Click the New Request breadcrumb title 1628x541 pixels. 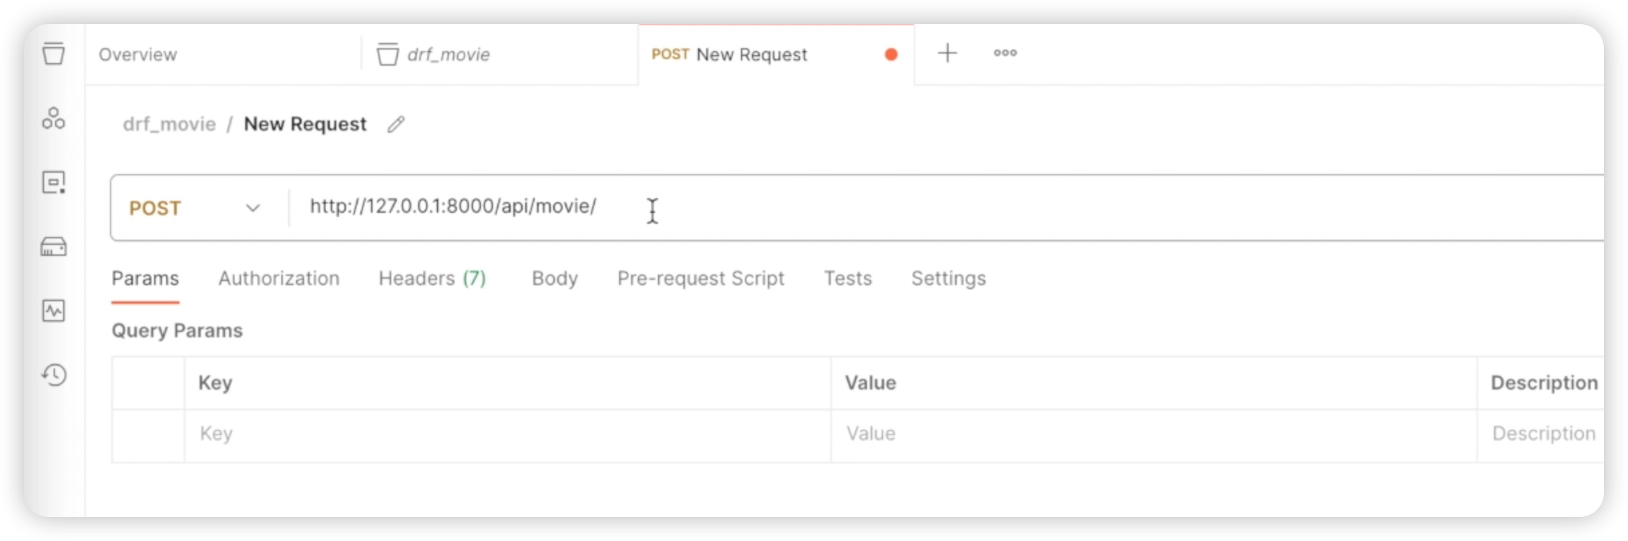click(x=305, y=125)
